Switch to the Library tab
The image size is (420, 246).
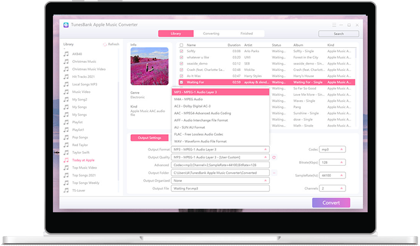pos(176,34)
